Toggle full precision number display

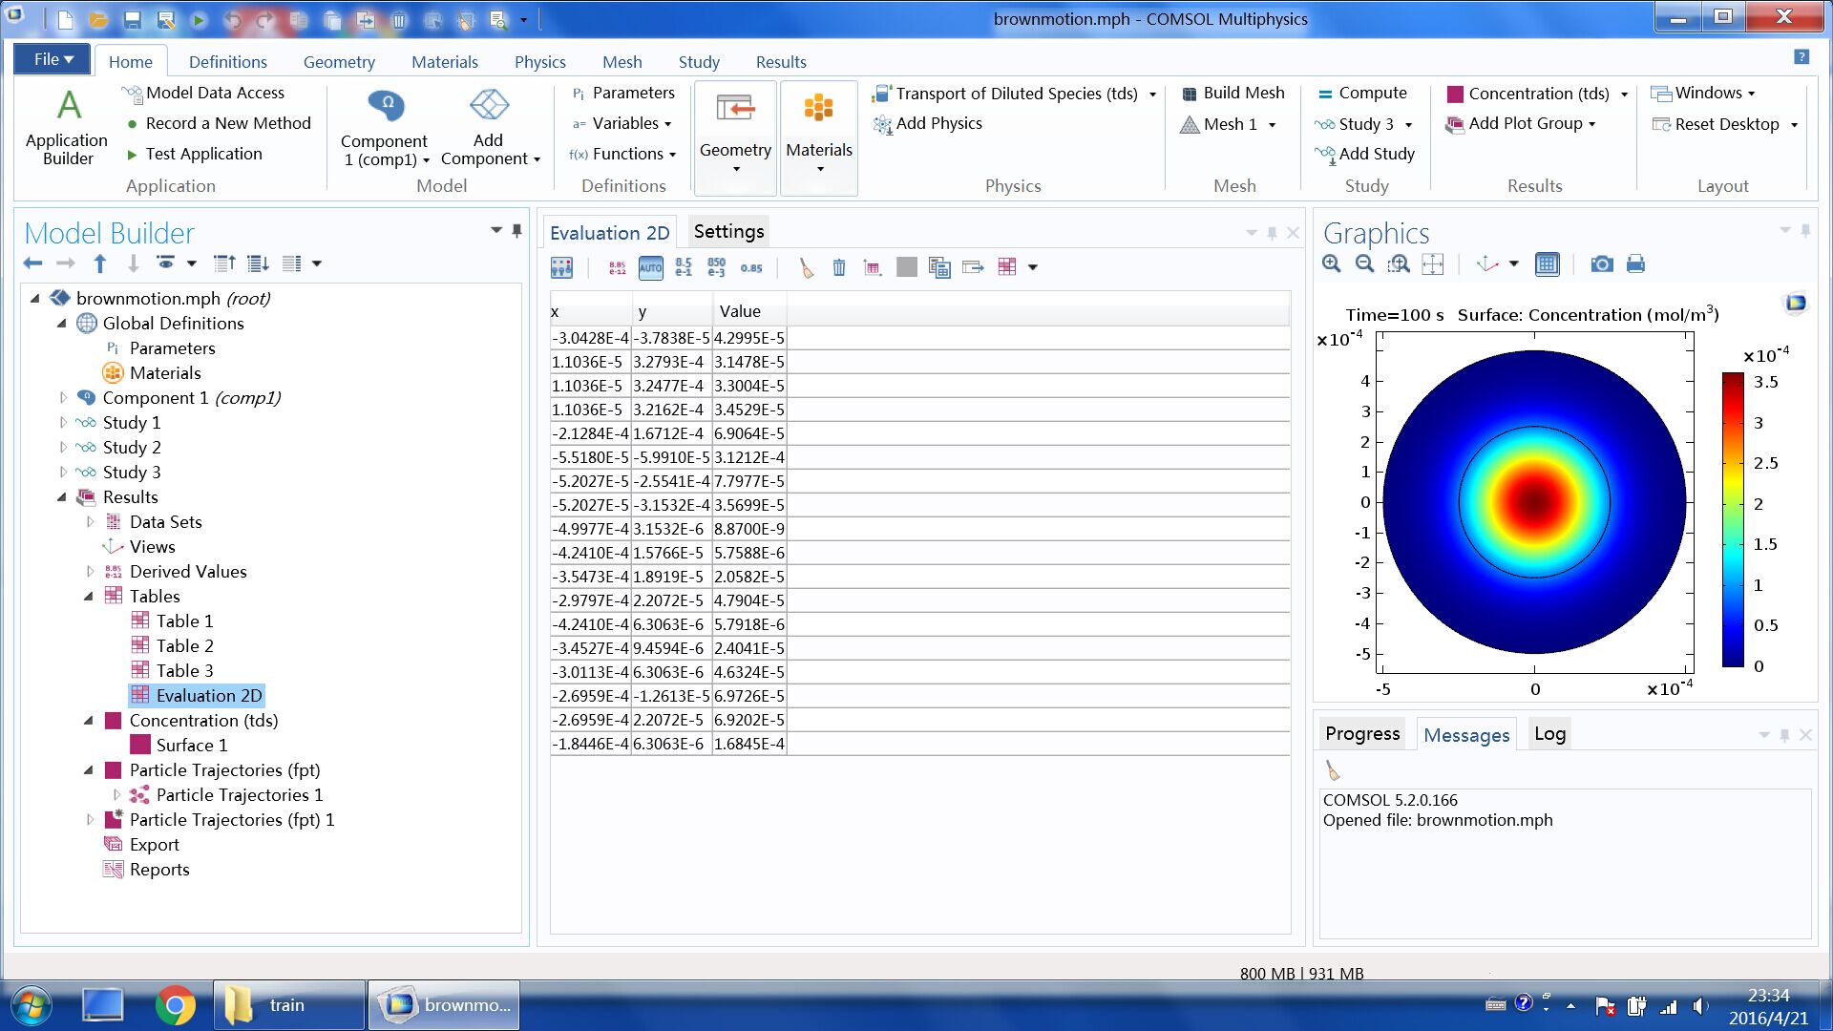pyautogui.click(x=618, y=267)
